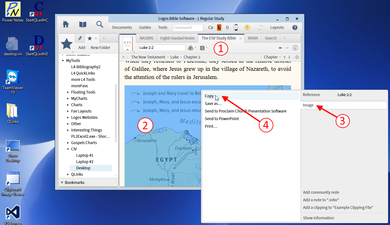Select Laptop #1 favorite

(85, 155)
